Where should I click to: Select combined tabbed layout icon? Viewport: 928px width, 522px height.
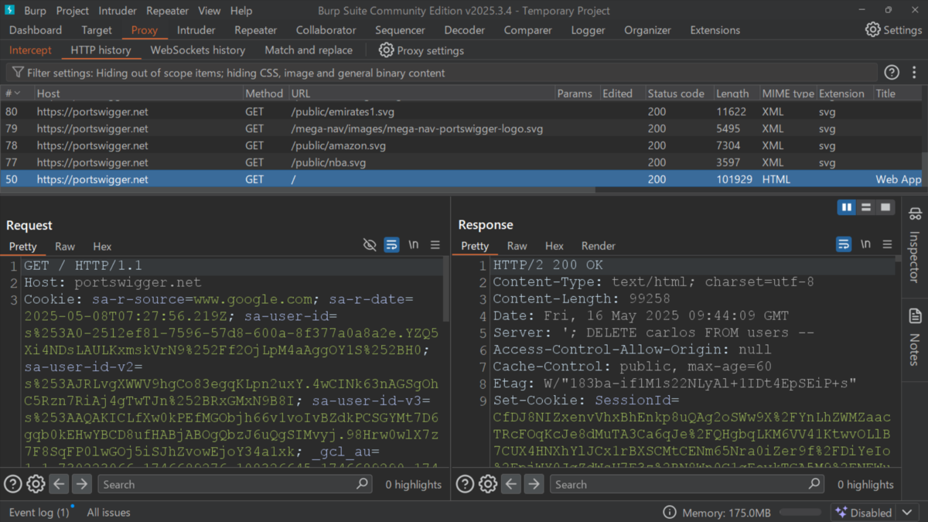(x=885, y=207)
